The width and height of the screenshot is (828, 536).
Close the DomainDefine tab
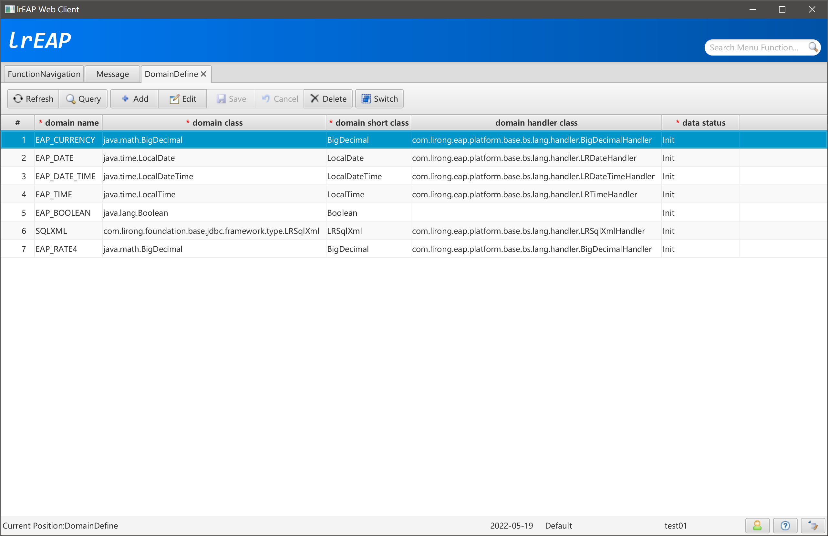click(x=203, y=74)
